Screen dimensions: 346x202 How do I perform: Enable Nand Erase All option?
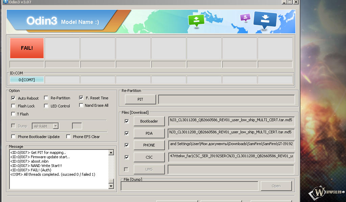(81, 105)
